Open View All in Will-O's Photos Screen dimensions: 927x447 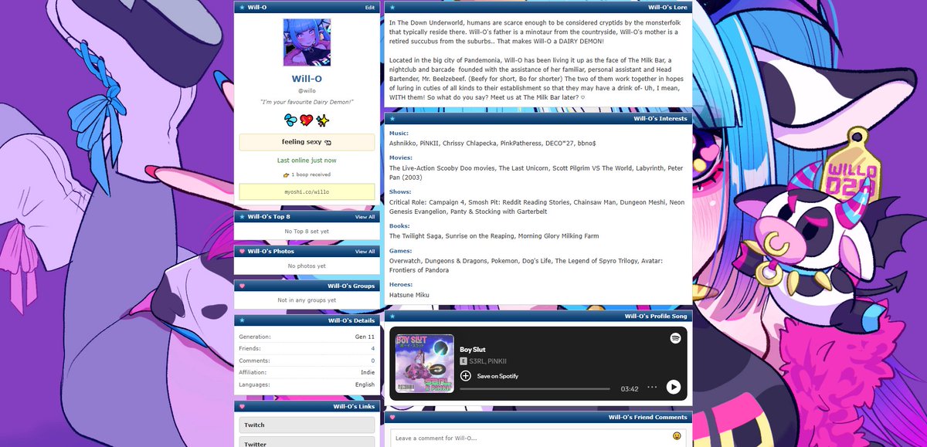[x=365, y=252]
